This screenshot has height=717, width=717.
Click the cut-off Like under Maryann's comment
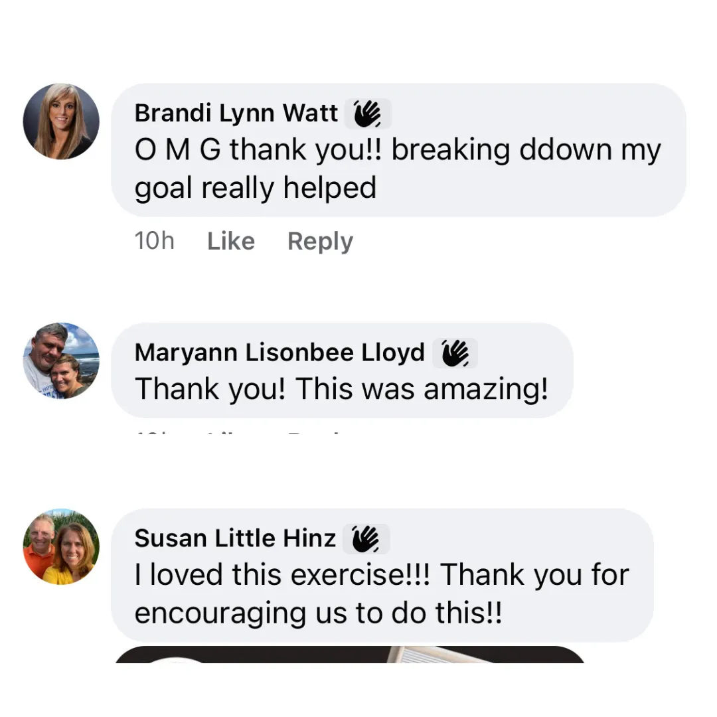[230, 432]
